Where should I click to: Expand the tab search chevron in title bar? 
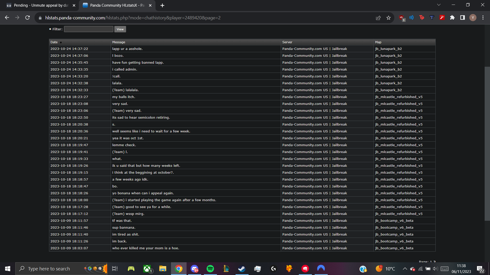coord(439,5)
